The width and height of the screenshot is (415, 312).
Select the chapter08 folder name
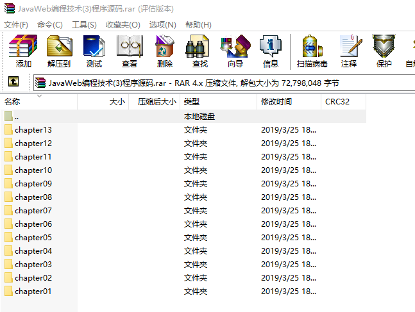pyautogui.click(x=33, y=197)
